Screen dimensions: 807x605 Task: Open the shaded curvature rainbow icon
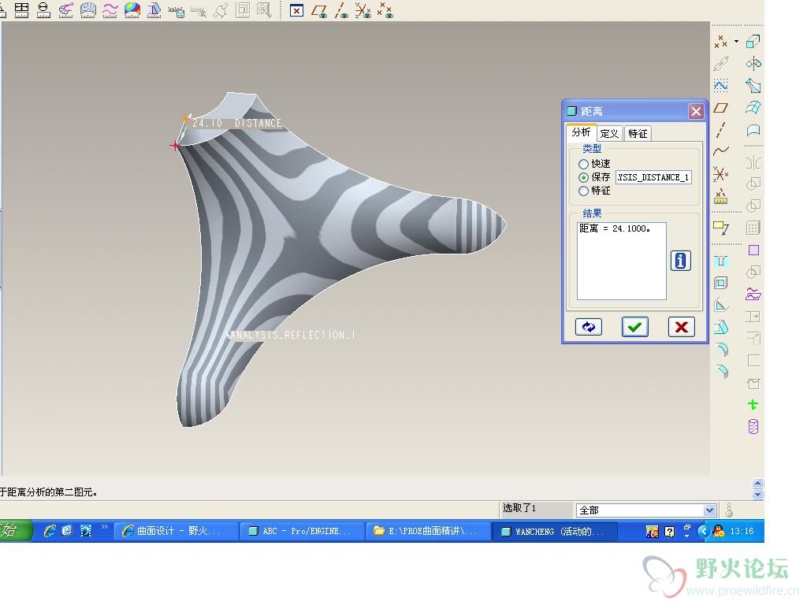(132, 9)
